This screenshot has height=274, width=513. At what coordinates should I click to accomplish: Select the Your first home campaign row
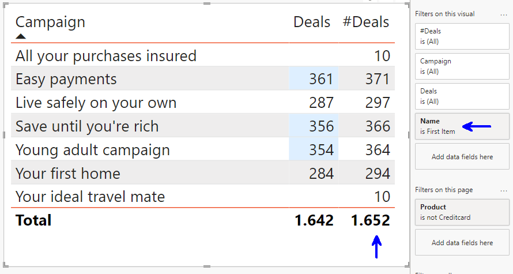point(68,174)
